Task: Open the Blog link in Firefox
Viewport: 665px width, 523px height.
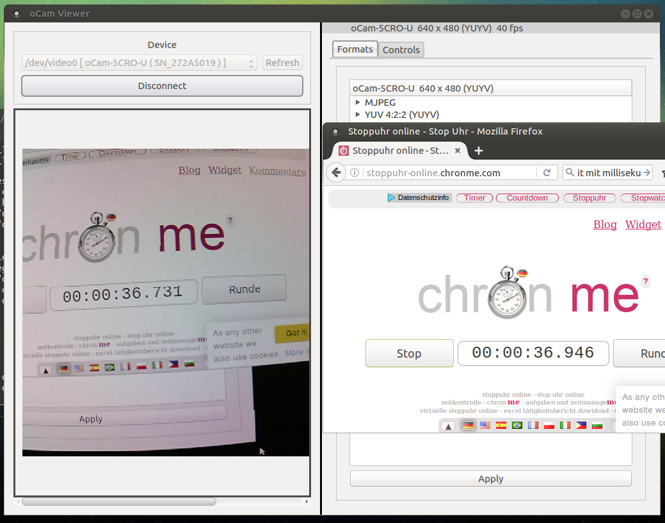Action: click(605, 224)
